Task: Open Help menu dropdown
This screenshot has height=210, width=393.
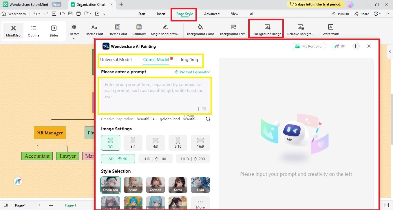Action: [x=377, y=14]
